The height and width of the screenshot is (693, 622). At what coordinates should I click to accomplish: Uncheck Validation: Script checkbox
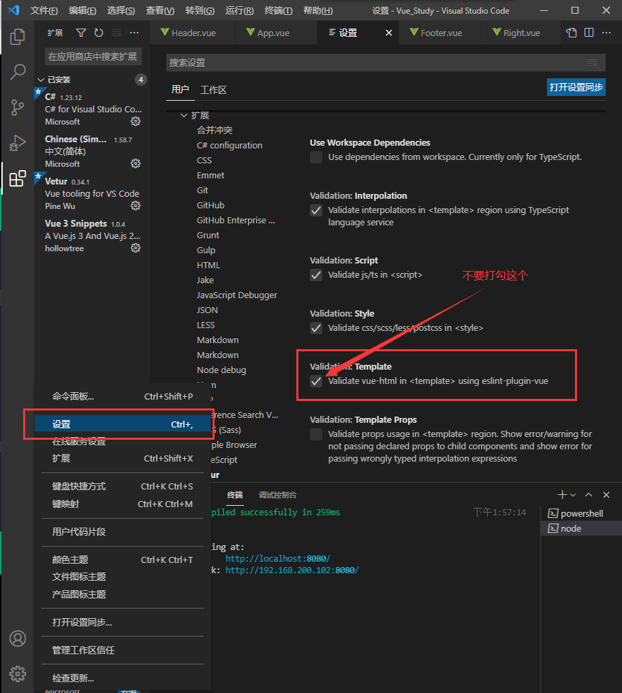pos(316,275)
